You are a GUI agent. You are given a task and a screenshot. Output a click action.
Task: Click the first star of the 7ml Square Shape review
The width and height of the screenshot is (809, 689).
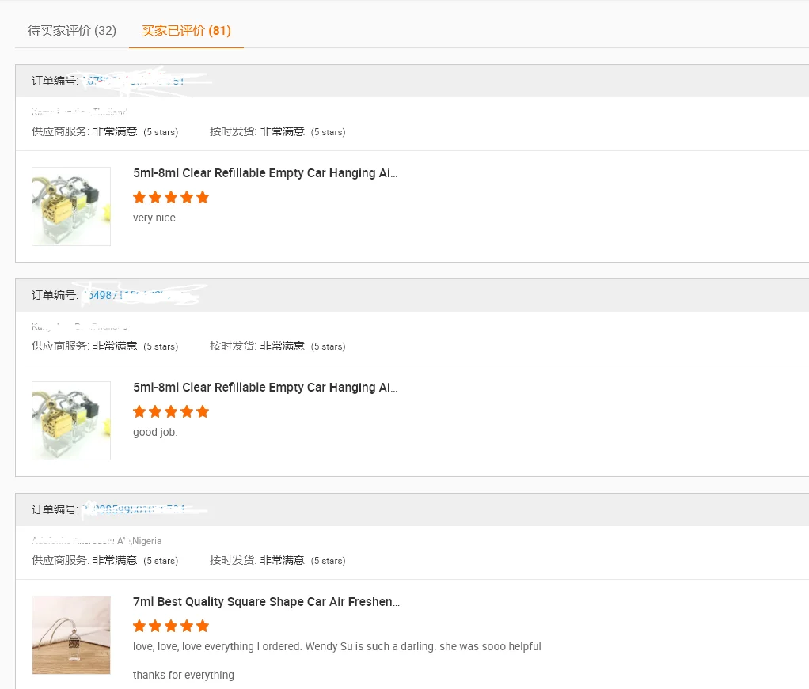tap(140, 626)
